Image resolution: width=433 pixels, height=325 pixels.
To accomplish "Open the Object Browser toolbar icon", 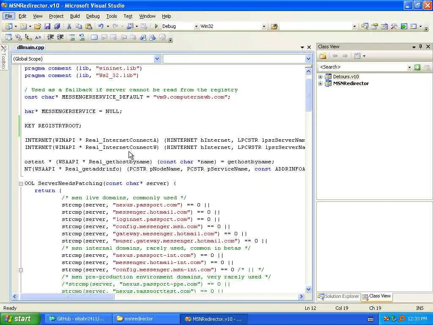I will pos(384,26).
